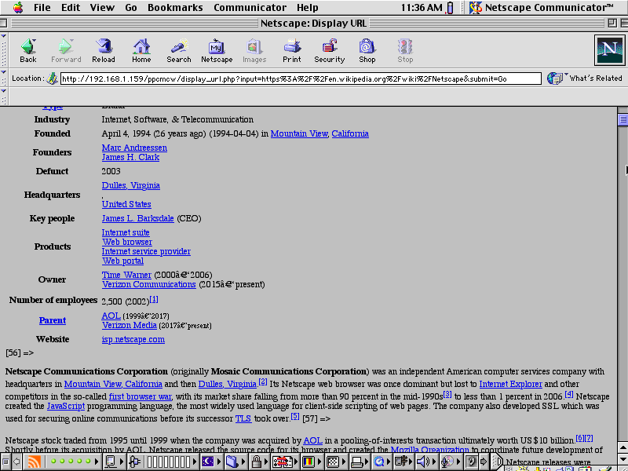
Task: Click the Control Strip right scroll arrow
Action: (x=484, y=462)
